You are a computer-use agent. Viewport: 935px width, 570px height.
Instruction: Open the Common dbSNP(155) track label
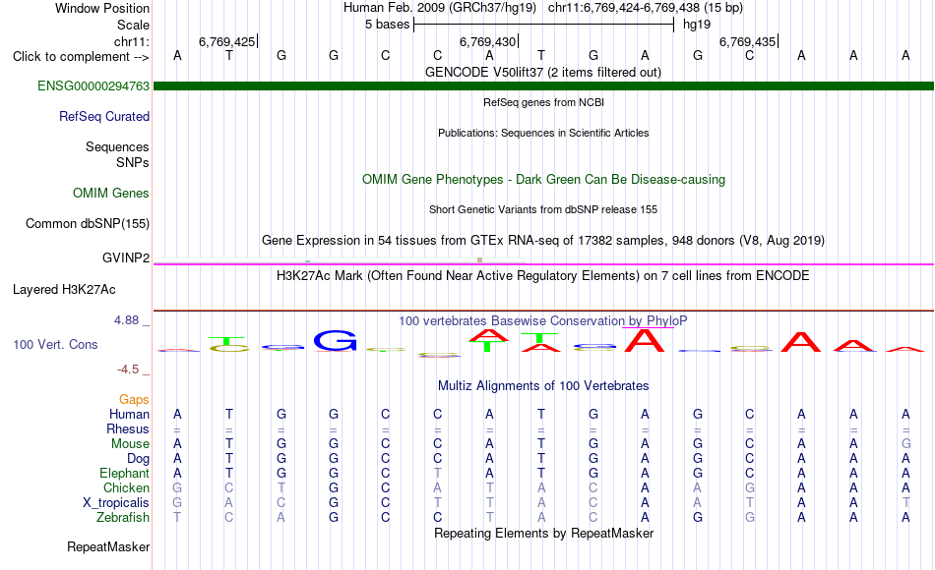87,223
